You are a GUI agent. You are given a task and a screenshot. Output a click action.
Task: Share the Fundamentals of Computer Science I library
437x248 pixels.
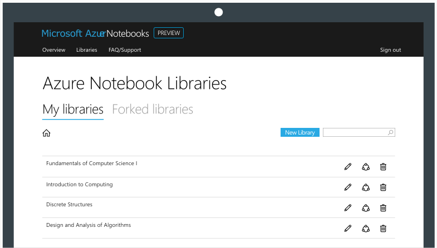(366, 167)
